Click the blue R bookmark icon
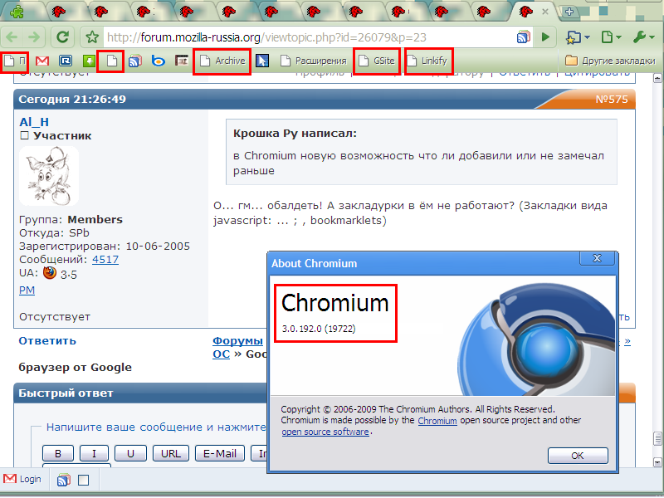This screenshot has width=664, height=498. click(x=66, y=61)
